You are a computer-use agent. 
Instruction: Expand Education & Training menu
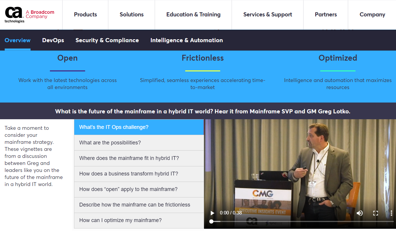pos(193,15)
